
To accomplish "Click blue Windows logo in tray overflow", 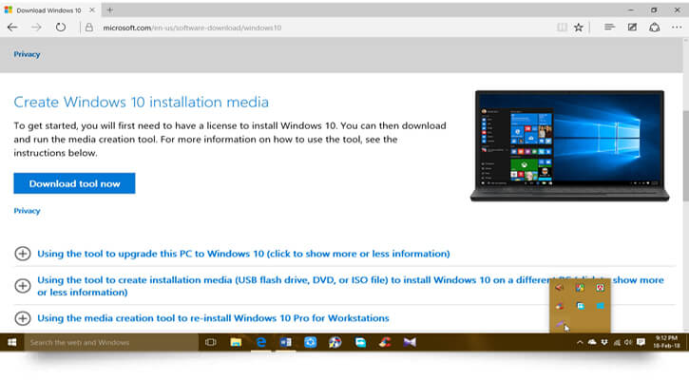I will pyautogui.click(x=601, y=306).
